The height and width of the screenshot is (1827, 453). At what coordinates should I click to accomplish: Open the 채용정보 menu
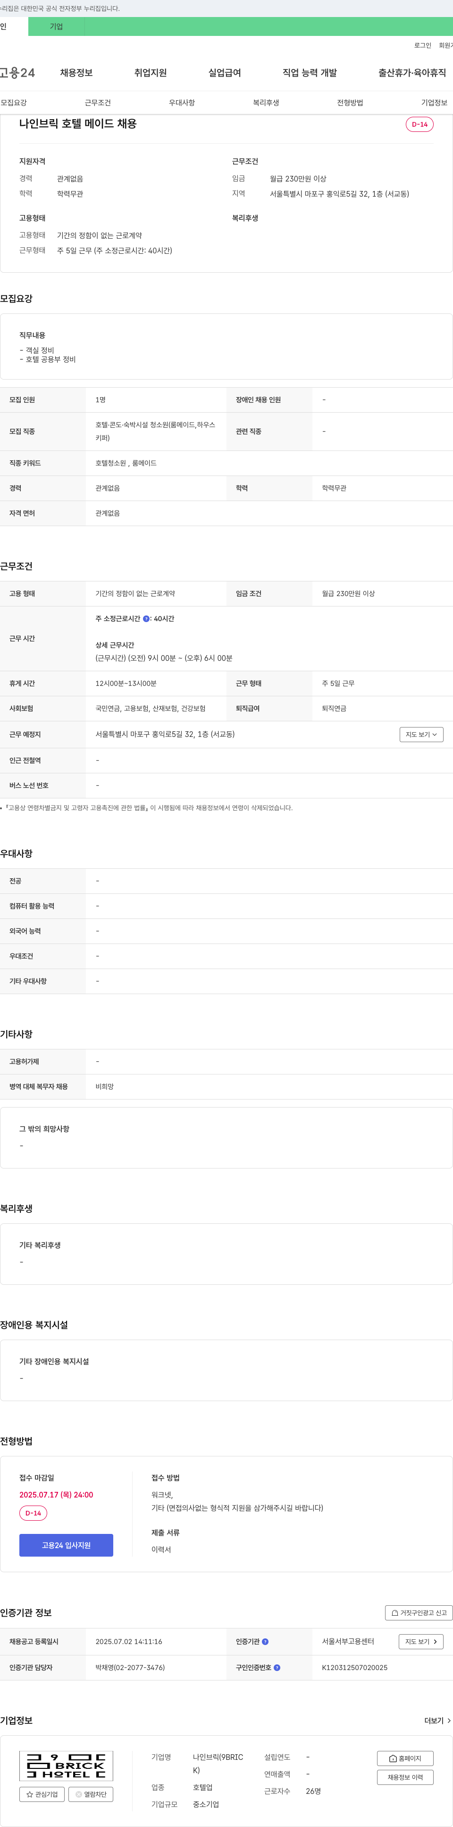click(76, 73)
